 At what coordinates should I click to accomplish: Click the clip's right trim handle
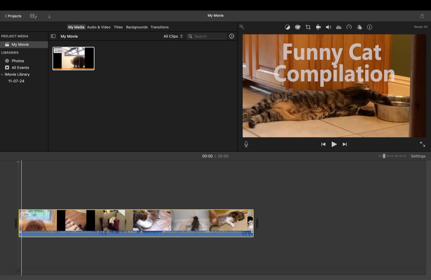pos(257,223)
